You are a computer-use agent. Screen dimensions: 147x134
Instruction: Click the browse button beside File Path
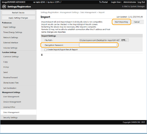point(124,40)
